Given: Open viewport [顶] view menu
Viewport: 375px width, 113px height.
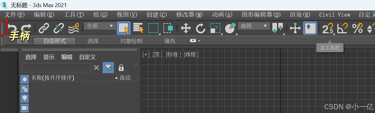Looking at the screenshot, I should [x=158, y=55].
